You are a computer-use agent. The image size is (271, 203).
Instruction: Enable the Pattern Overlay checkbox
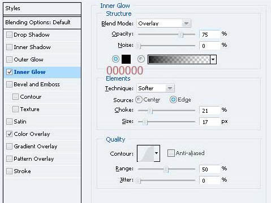(x=9, y=158)
